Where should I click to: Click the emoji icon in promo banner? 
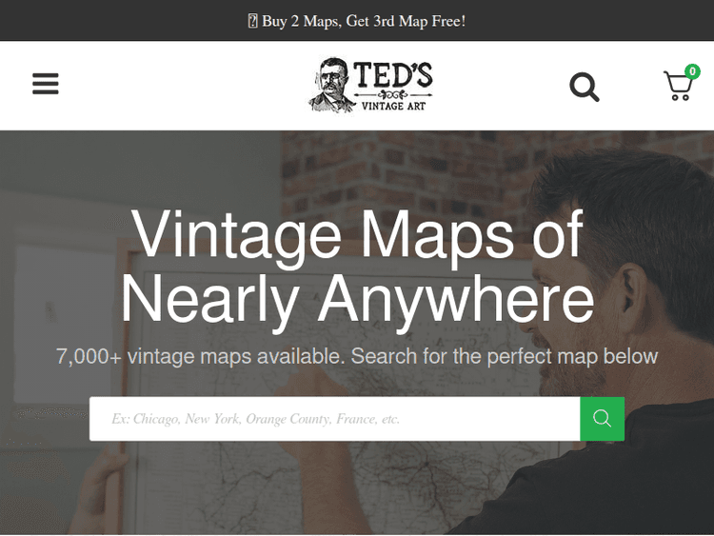click(x=252, y=21)
